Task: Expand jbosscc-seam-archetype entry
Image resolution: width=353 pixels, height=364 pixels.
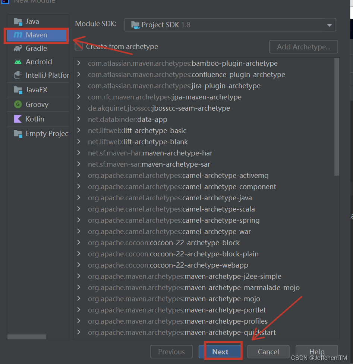Action: [x=79, y=108]
